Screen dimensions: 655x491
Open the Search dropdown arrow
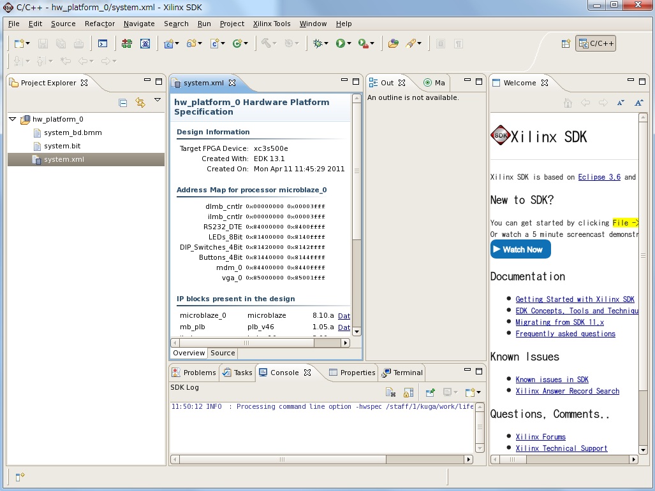[x=420, y=43]
